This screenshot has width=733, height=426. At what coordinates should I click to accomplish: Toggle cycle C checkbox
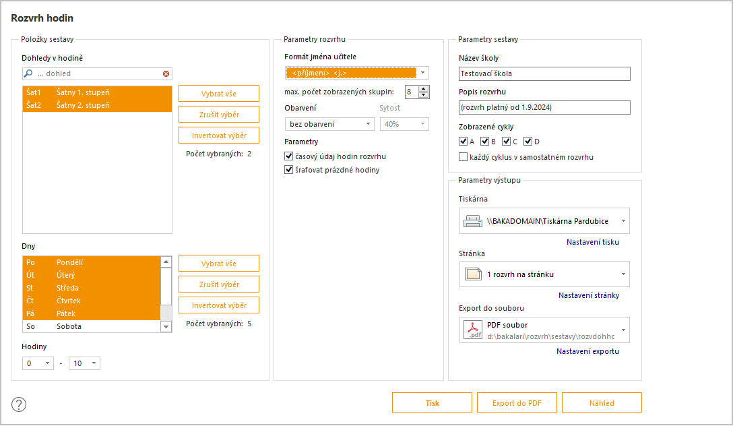click(x=506, y=142)
